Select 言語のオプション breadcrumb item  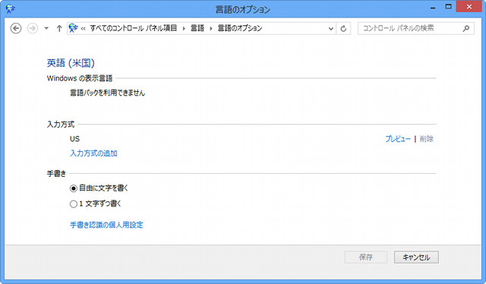point(240,28)
